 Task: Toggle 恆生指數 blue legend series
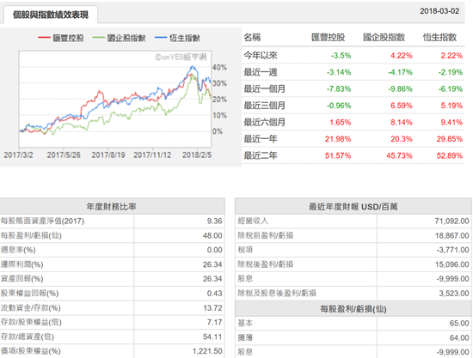tap(177, 38)
